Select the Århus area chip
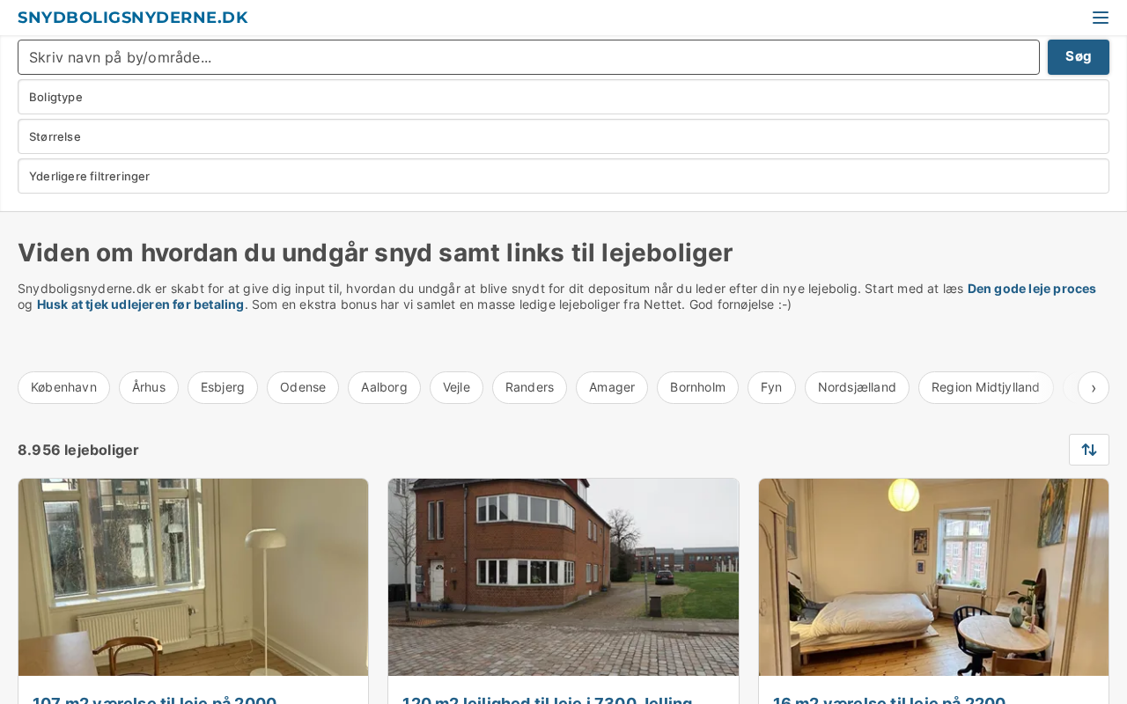Screen dimensions: 1127x704 click(x=149, y=387)
